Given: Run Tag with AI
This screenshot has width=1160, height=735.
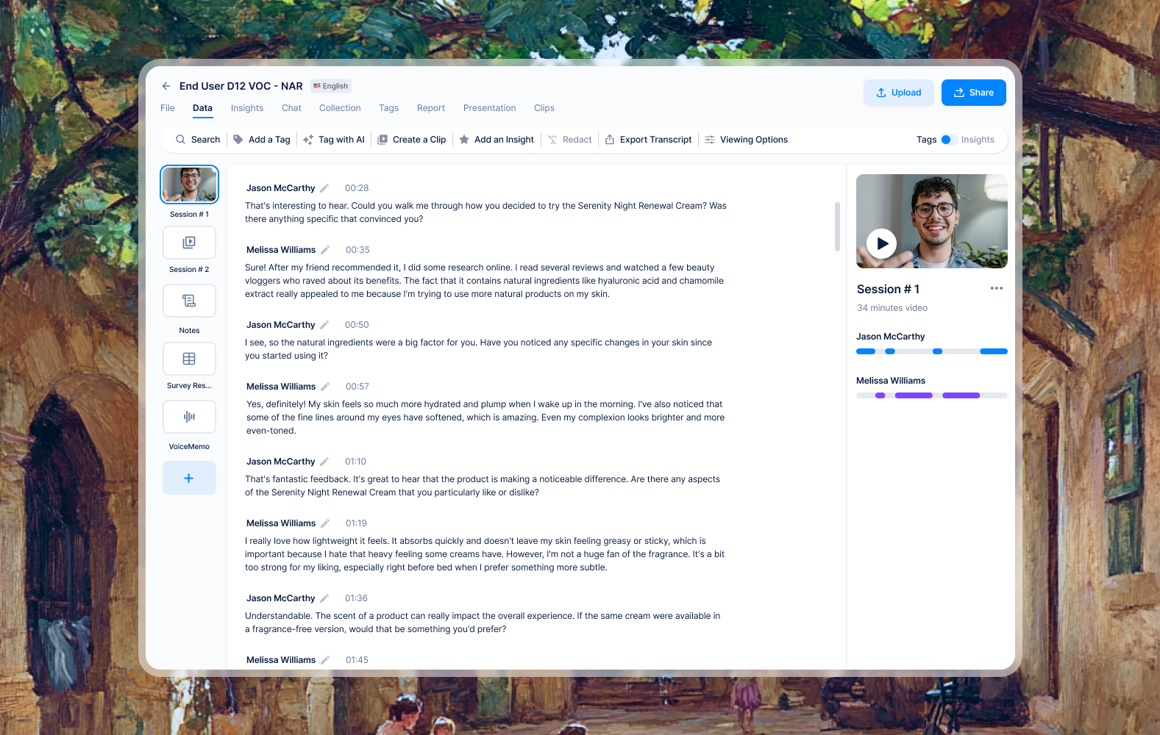Looking at the screenshot, I should pos(334,140).
